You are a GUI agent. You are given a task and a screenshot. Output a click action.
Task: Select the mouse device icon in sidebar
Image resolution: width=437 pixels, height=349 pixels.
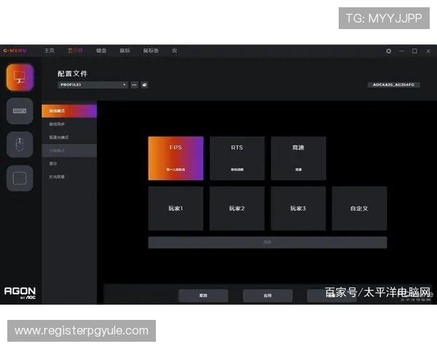pos(20,145)
